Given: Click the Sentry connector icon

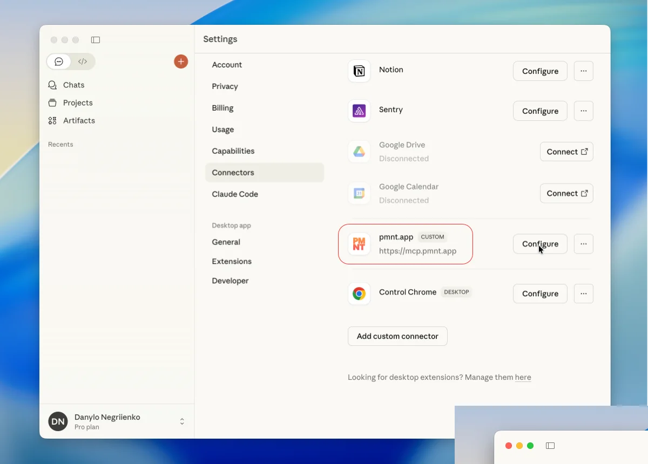Looking at the screenshot, I should (x=359, y=111).
